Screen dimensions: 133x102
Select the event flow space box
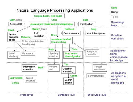click(x=96, y=33)
